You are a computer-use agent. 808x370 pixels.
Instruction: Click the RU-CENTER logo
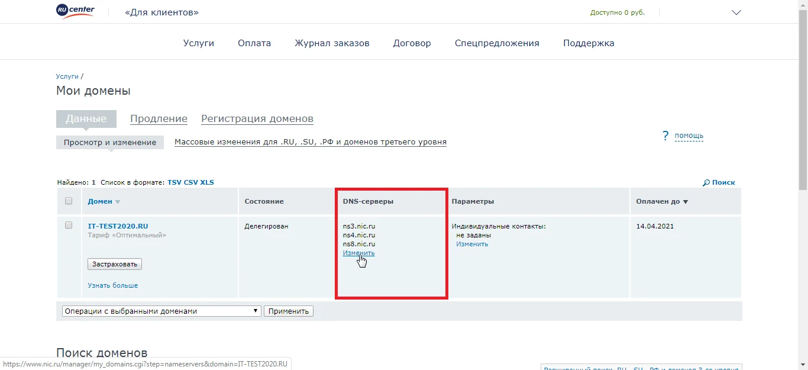click(75, 11)
